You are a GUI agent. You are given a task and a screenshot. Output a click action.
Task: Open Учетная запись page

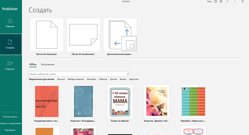click(x=10, y=117)
